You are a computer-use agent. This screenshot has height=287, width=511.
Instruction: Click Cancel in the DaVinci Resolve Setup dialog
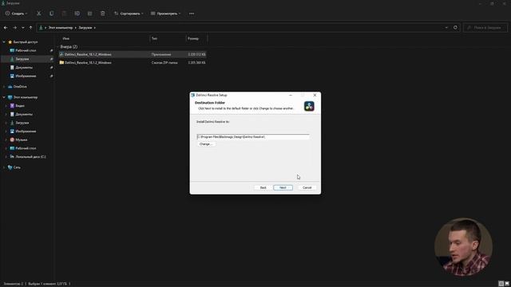[x=307, y=187]
